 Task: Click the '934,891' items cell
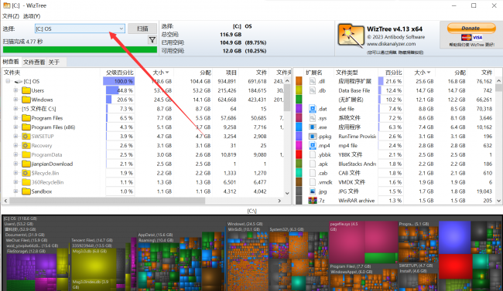click(227, 81)
